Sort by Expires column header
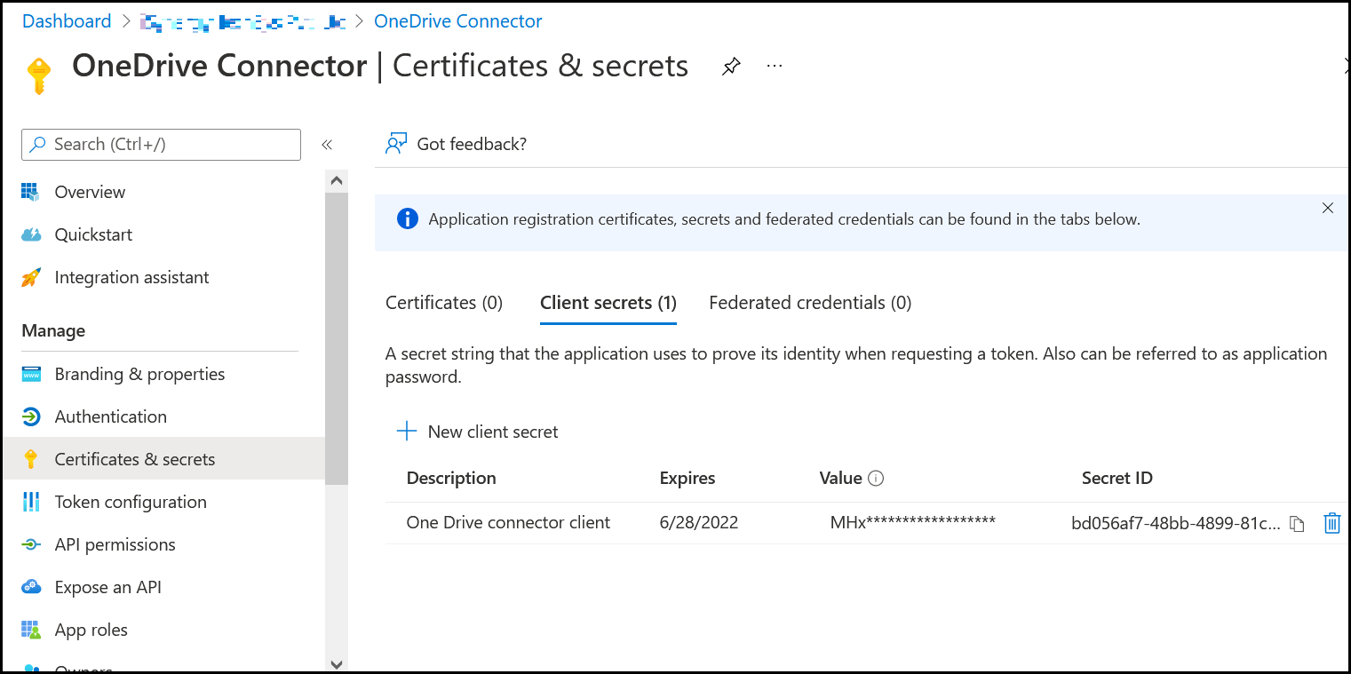The image size is (1351, 674). coord(687,479)
